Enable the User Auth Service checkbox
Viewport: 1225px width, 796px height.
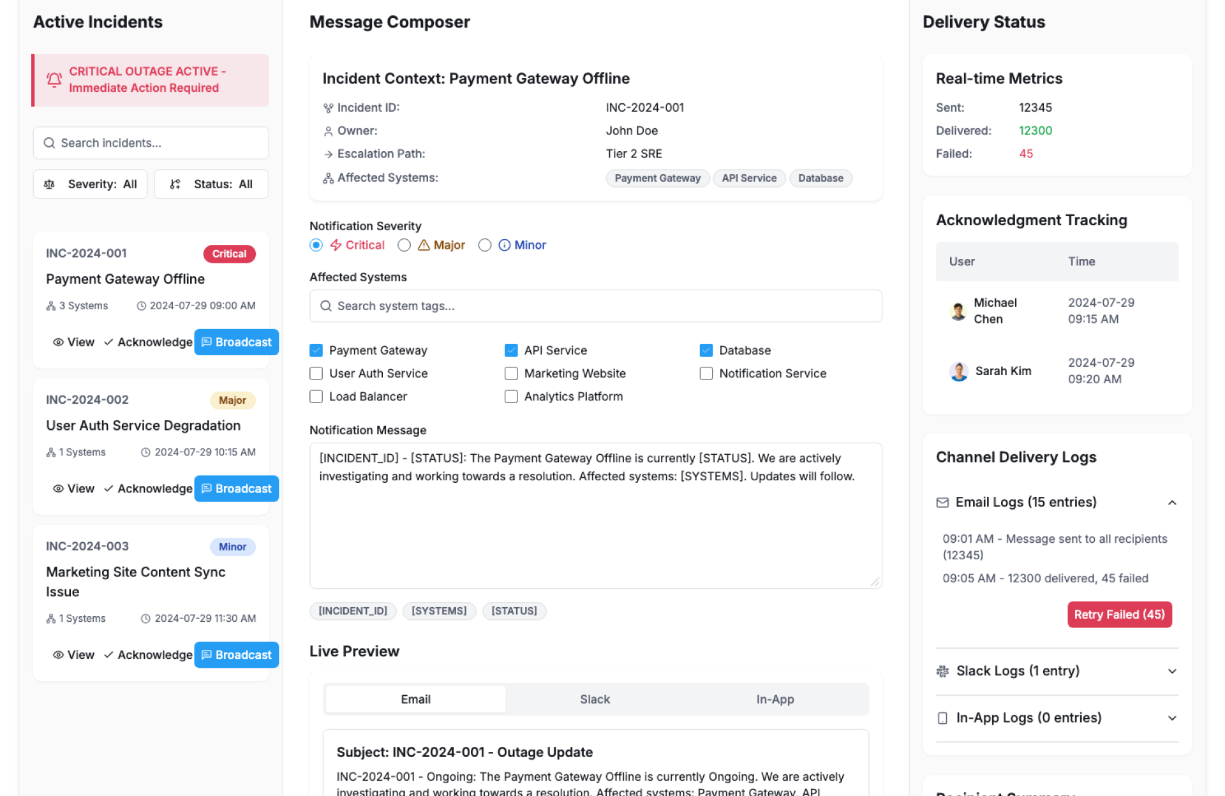pos(316,374)
